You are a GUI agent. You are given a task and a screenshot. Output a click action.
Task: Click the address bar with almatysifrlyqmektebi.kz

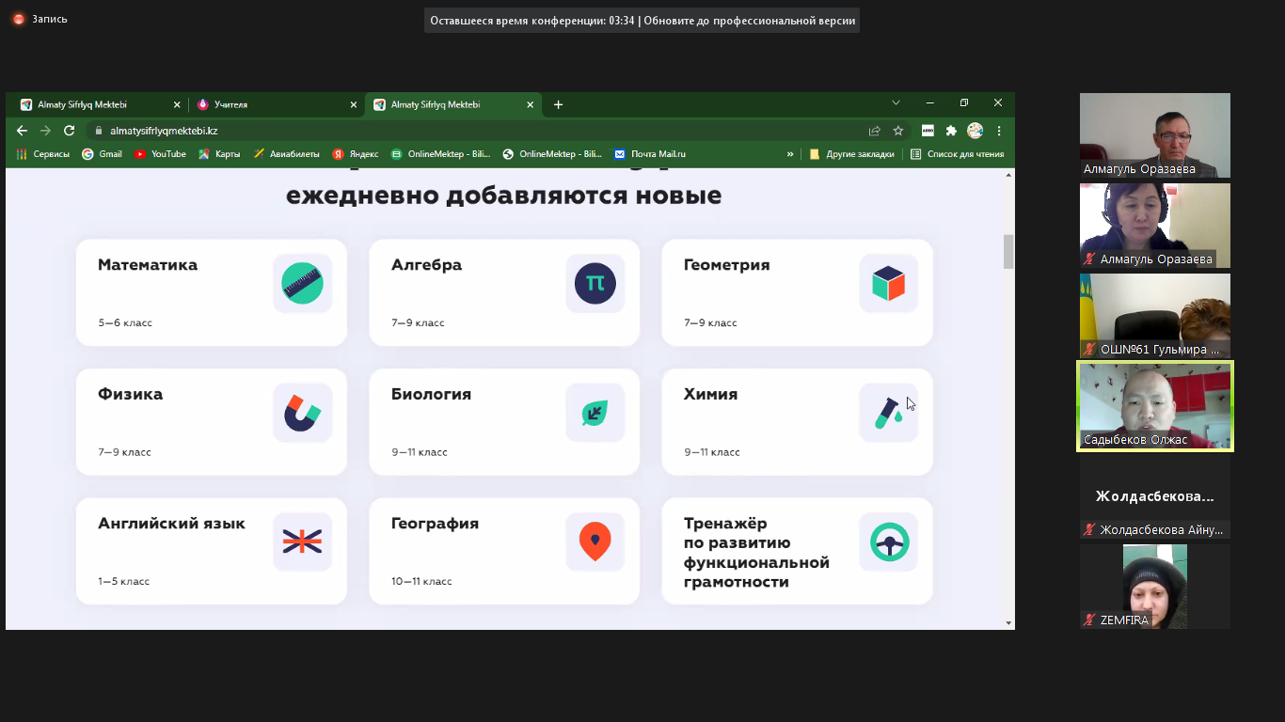coord(470,131)
